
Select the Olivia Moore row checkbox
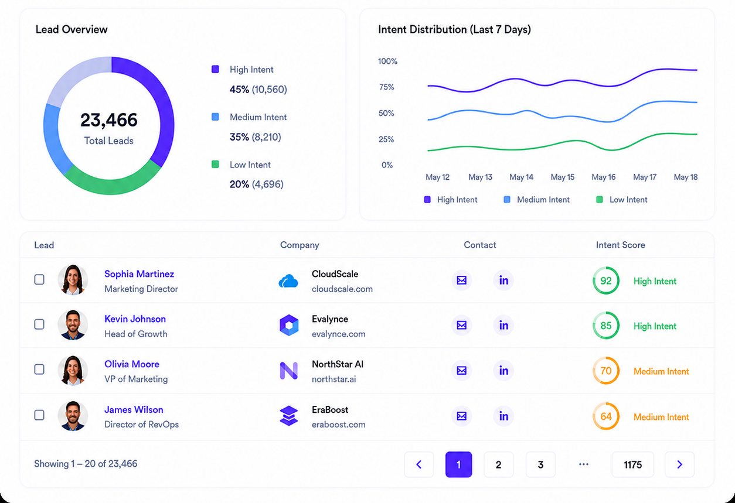[x=39, y=369]
